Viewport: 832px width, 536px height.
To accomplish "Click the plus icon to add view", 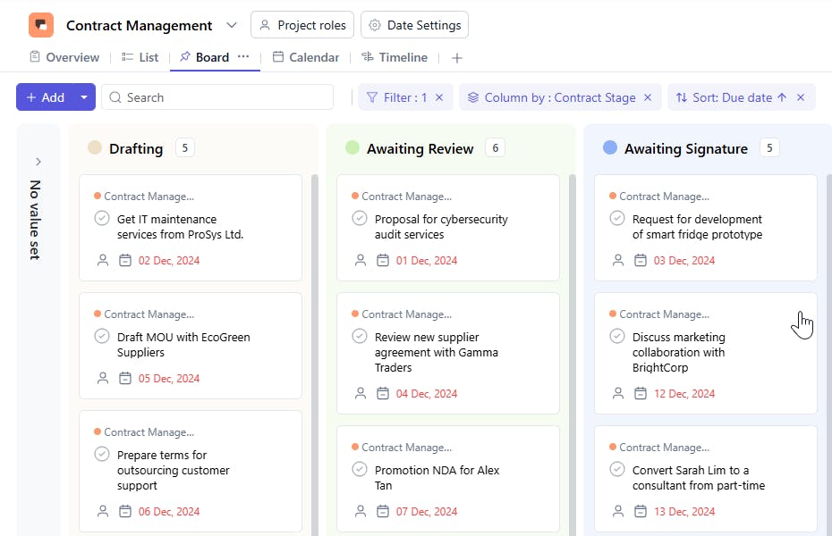I will tap(457, 58).
